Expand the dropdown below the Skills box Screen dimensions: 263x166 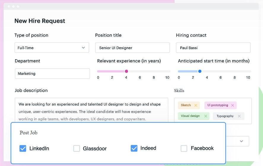(241, 141)
